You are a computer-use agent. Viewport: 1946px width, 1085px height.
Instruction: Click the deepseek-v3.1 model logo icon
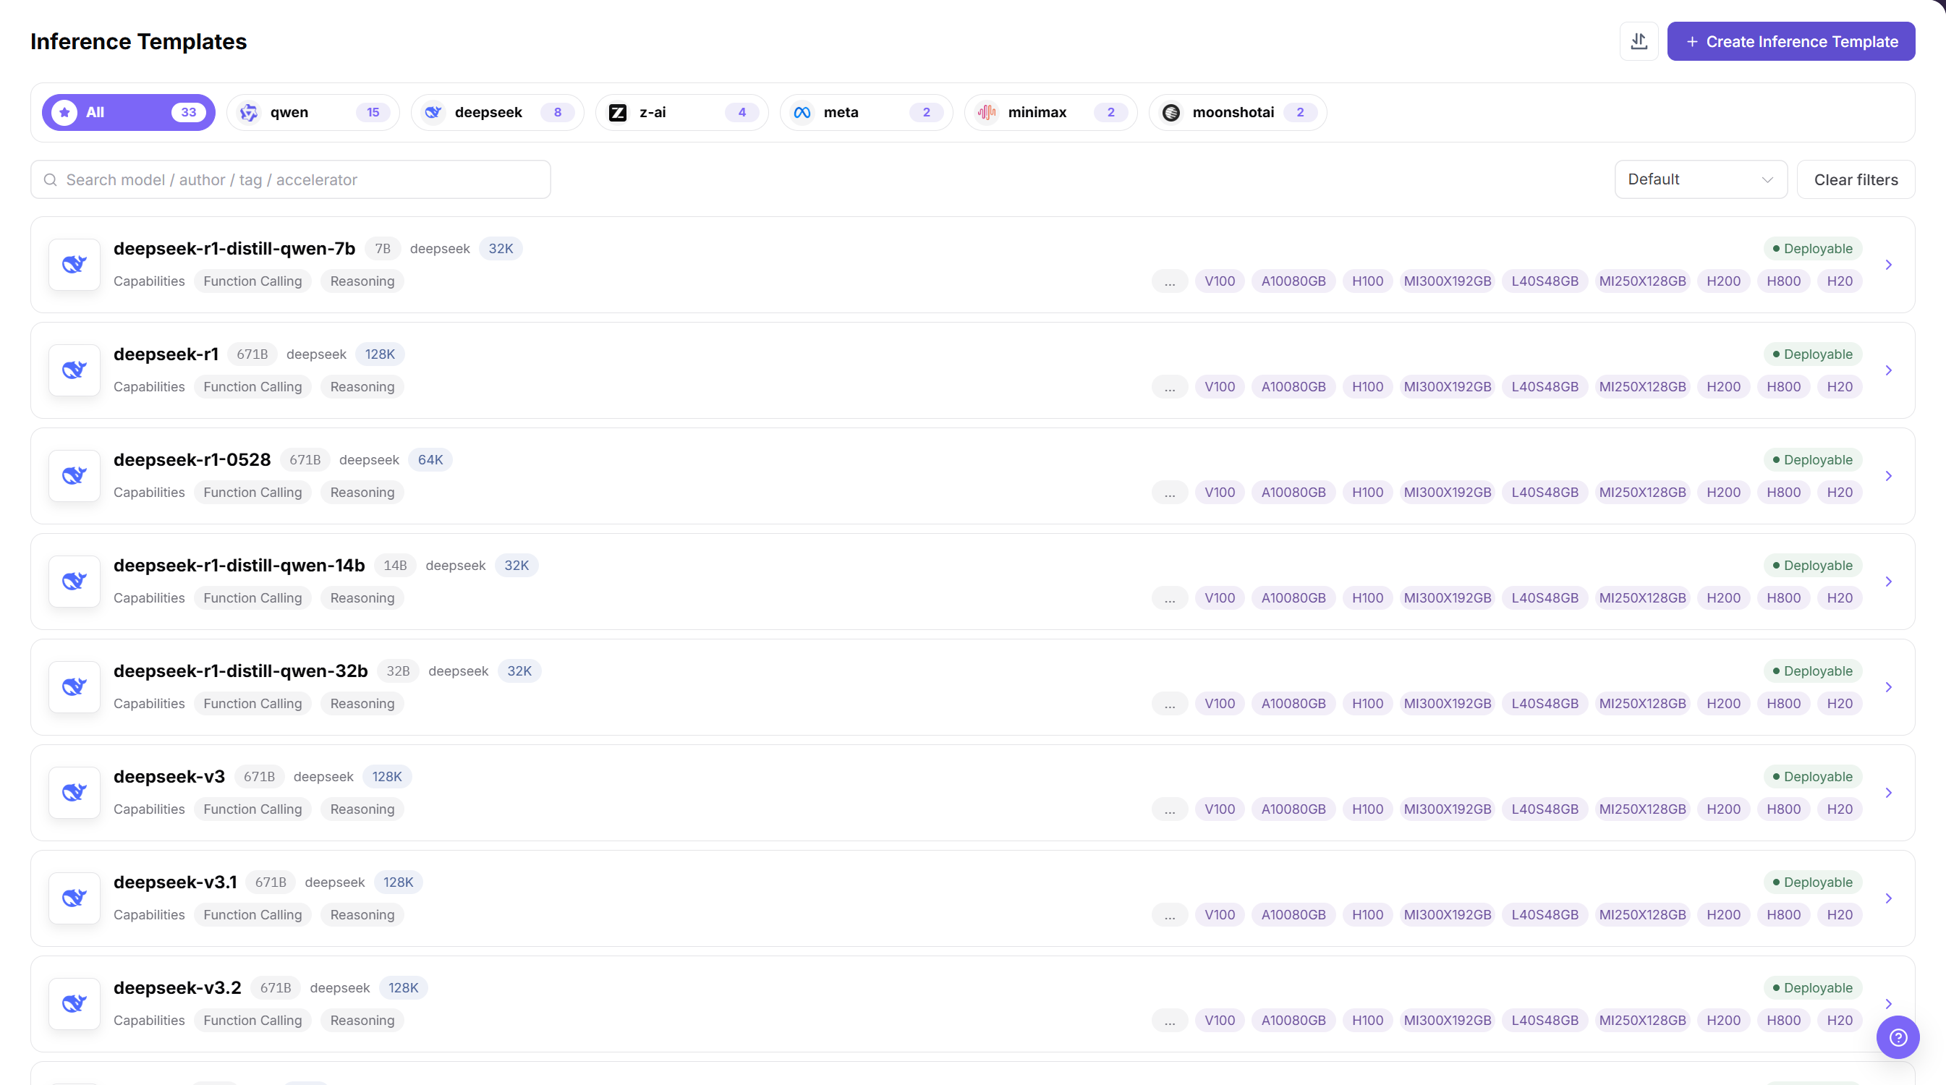(x=74, y=898)
